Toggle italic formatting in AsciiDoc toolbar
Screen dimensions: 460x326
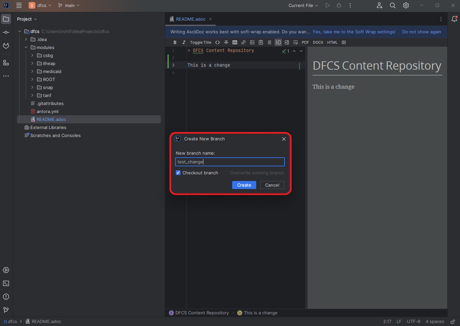pyautogui.click(x=183, y=42)
